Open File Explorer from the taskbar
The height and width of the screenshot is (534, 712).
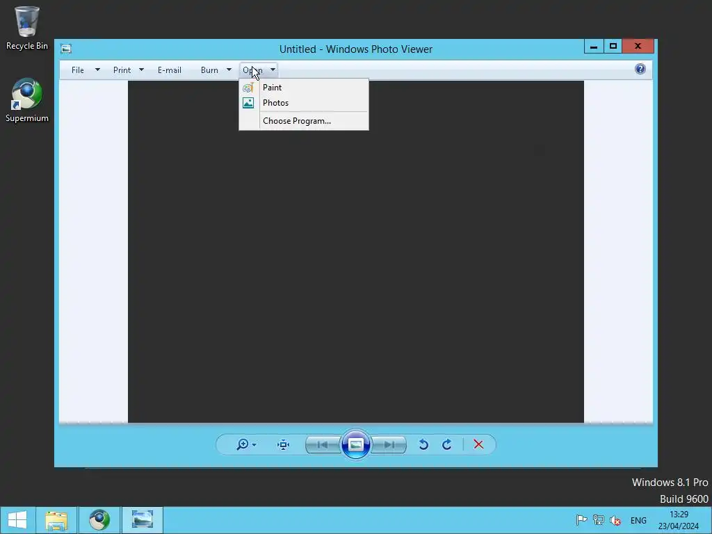click(x=56, y=520)
